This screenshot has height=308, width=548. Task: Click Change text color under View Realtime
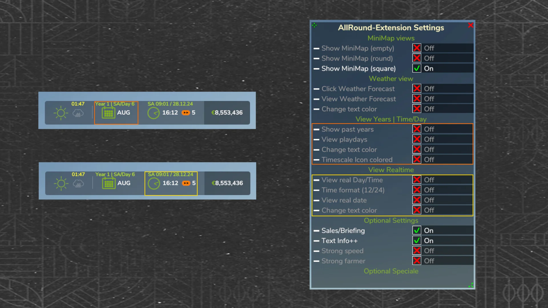(349, 210)
